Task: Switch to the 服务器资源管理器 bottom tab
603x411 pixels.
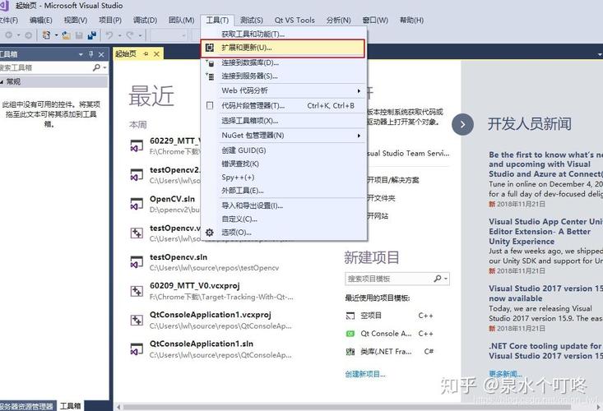Action: tap(26, 406)
